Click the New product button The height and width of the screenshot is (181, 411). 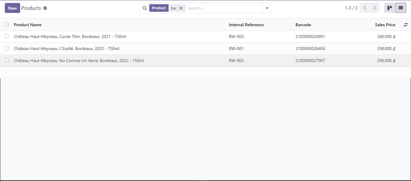click(x=12, y=8)
